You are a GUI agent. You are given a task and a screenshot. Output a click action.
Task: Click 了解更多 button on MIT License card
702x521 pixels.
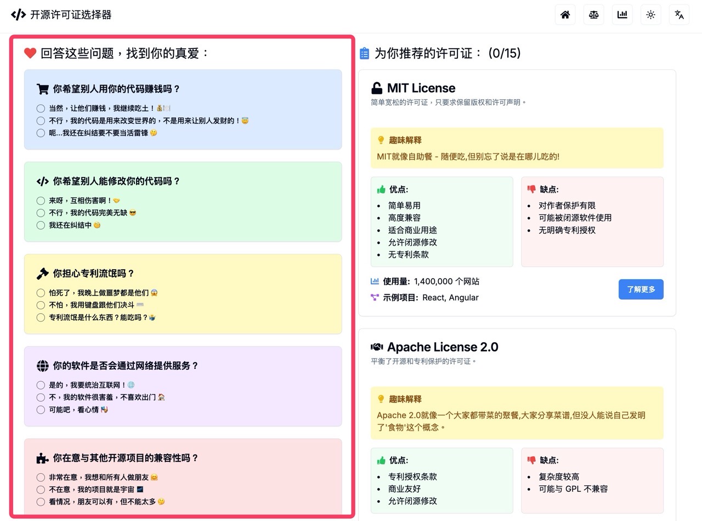click(x=641, y=289)
